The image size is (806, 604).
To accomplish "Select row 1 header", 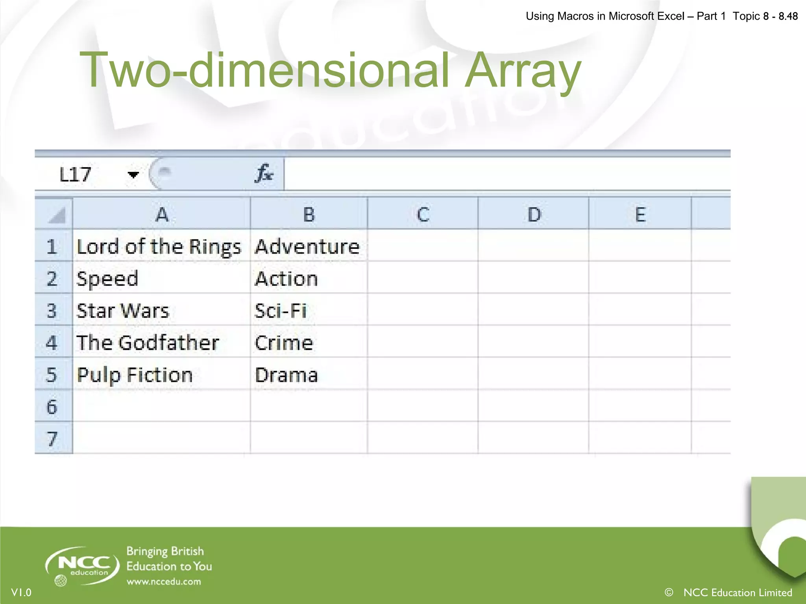I will coord(54,245).
